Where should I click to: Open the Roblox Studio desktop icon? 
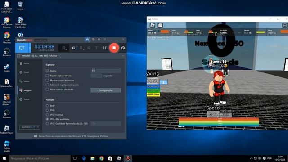[x=7, y=146]
